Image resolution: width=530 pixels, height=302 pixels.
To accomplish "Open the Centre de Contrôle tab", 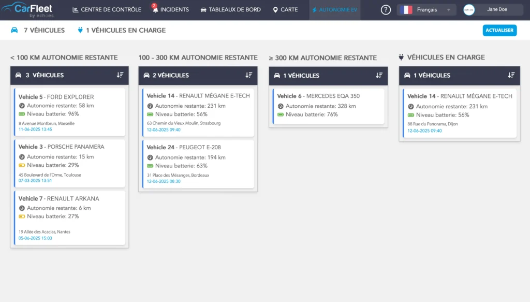I will 107,10.
